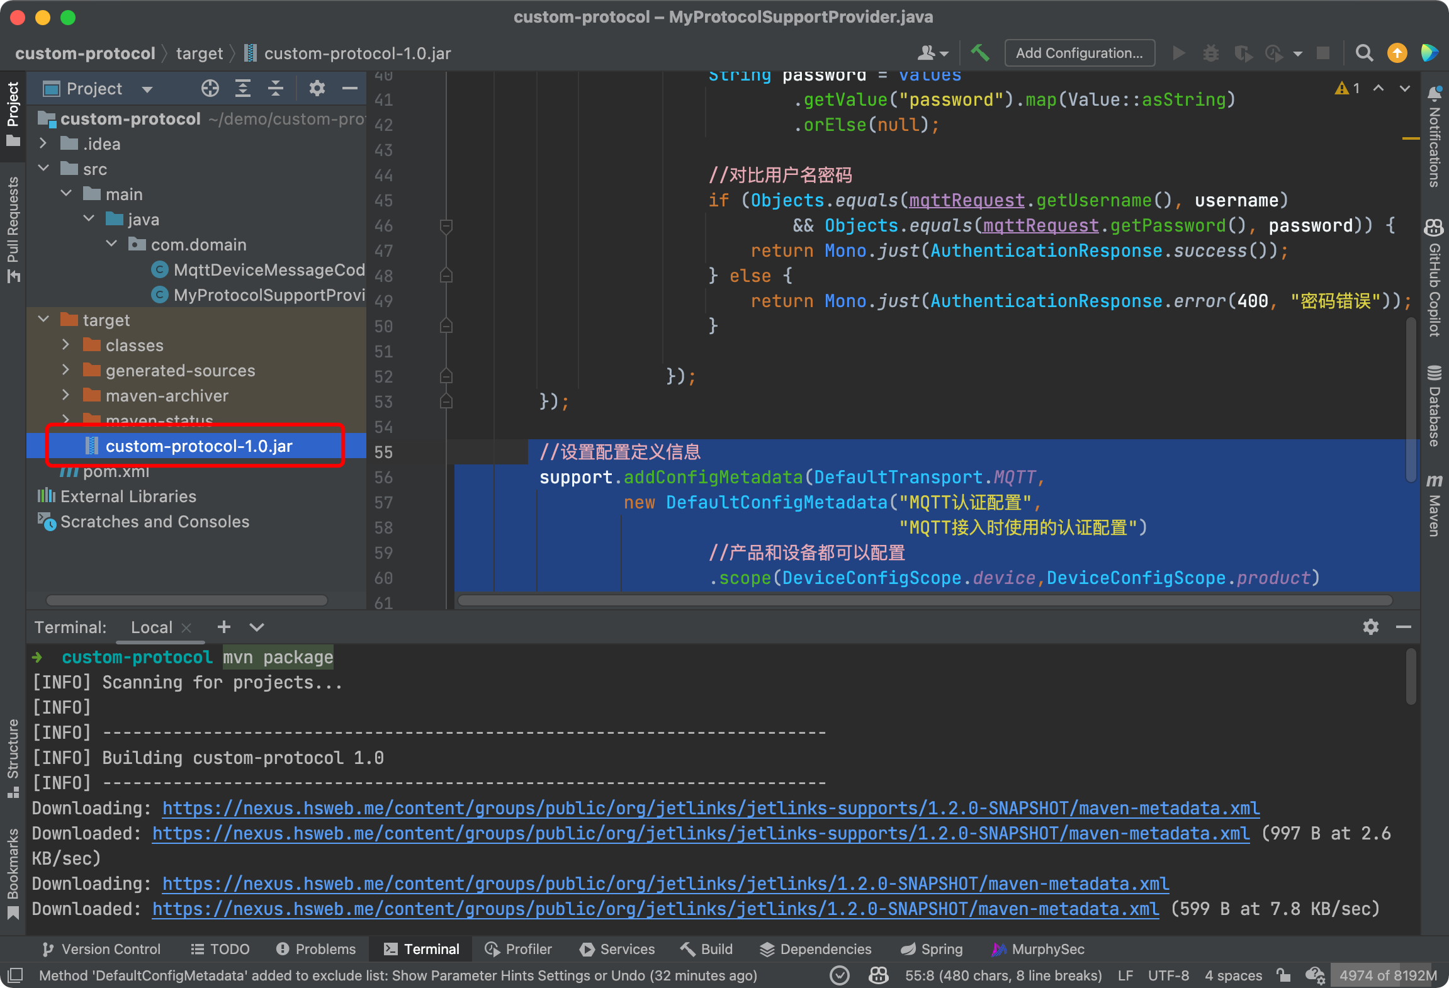Click the Add Configuration button
The height and width of the screenshot is (988, 1449).
point(1080,53)
